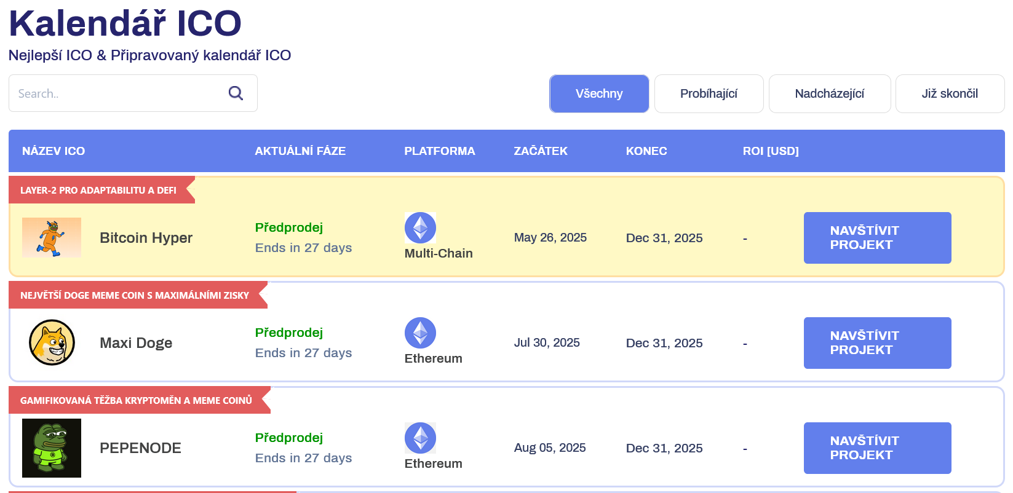Click Ethereum icon in PEPENODE row
1013x493 pixels.
[x=420, y=438]
